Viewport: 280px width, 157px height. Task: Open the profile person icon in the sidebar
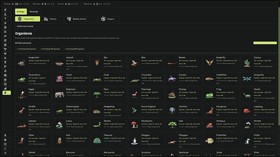click(5, 136)
